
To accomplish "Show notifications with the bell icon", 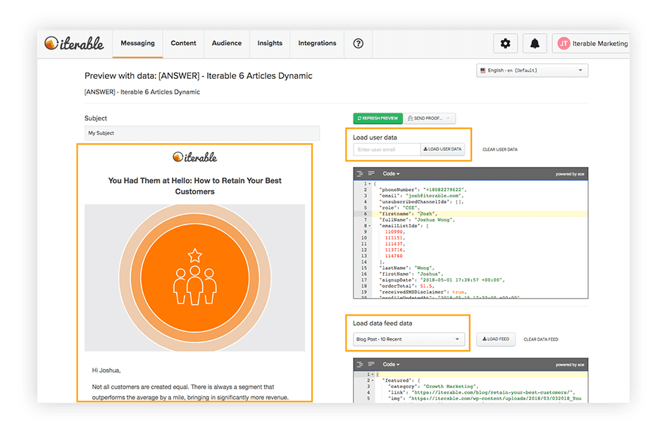I will (x=535, y=44).
